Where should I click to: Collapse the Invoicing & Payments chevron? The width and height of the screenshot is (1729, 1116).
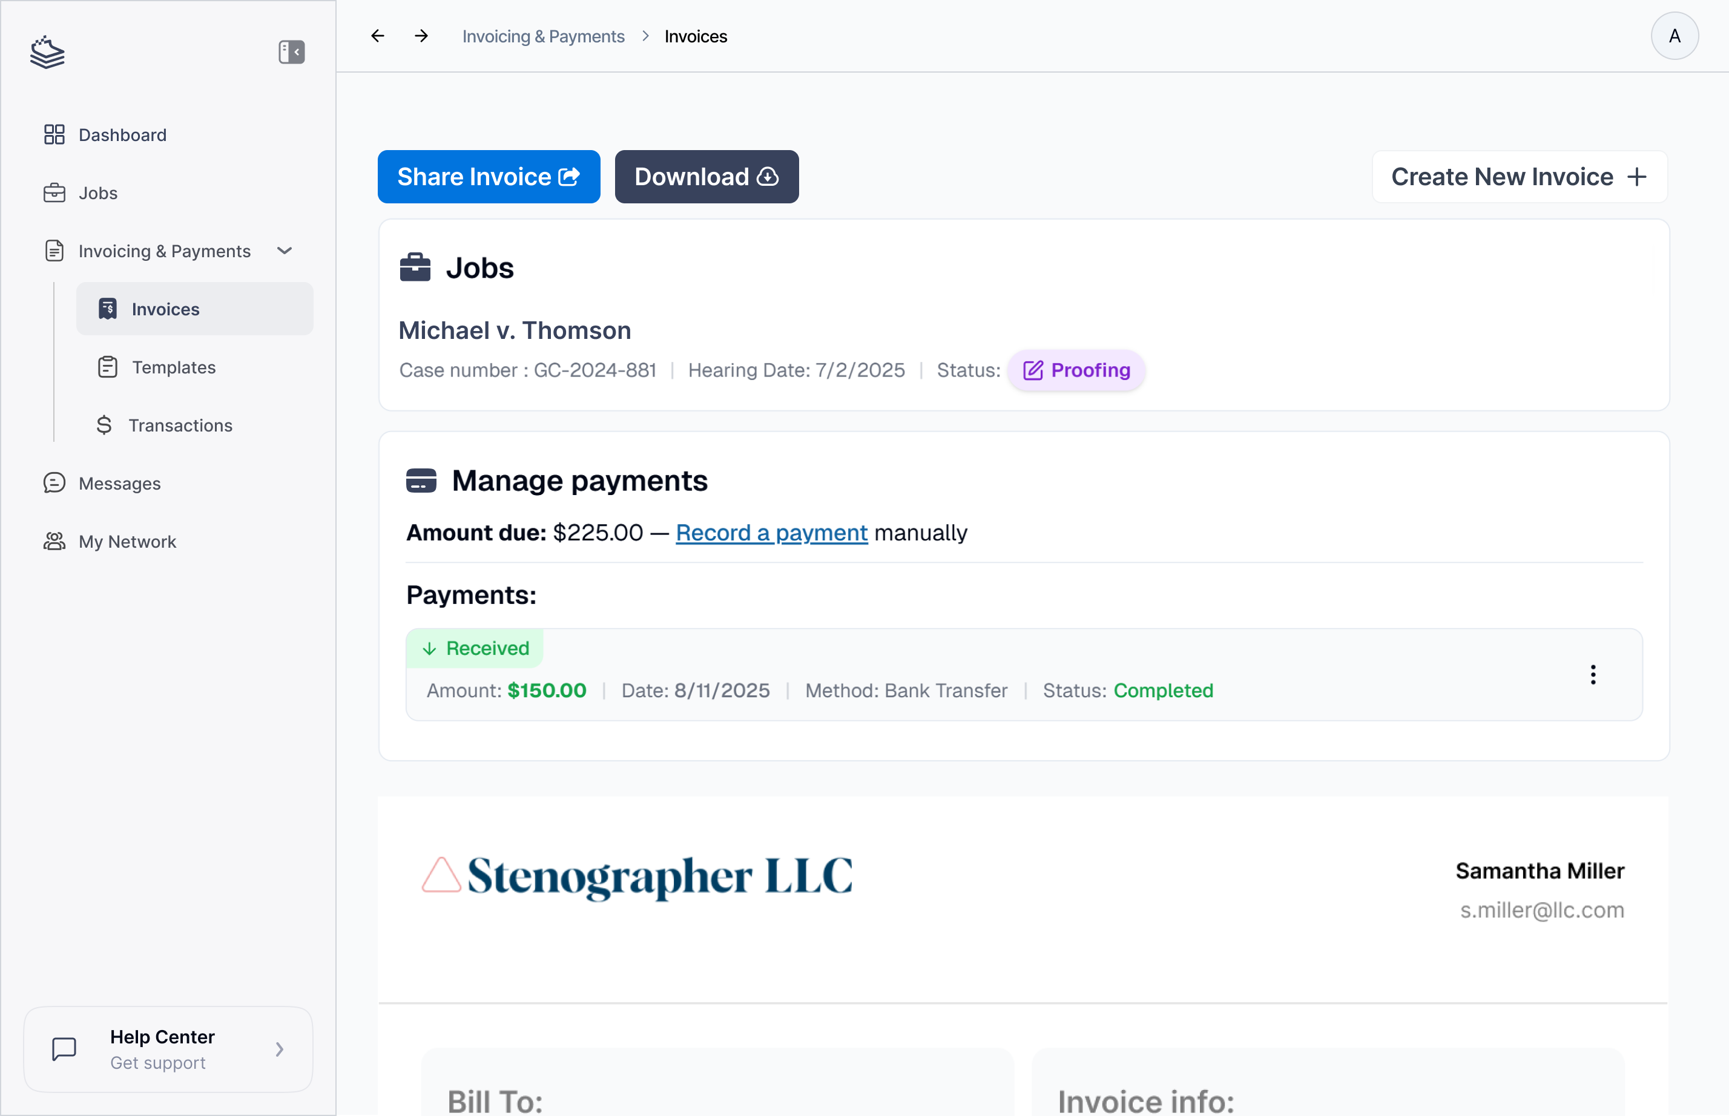tap(284, 251)
